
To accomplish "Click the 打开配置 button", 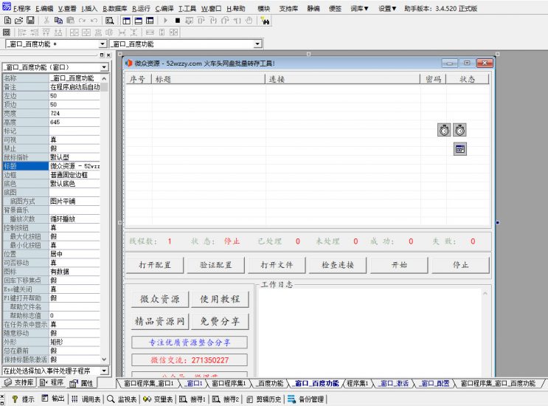I will (154, 265).
